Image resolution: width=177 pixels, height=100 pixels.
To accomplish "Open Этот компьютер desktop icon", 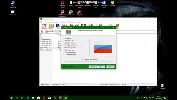I will point(13,4).
